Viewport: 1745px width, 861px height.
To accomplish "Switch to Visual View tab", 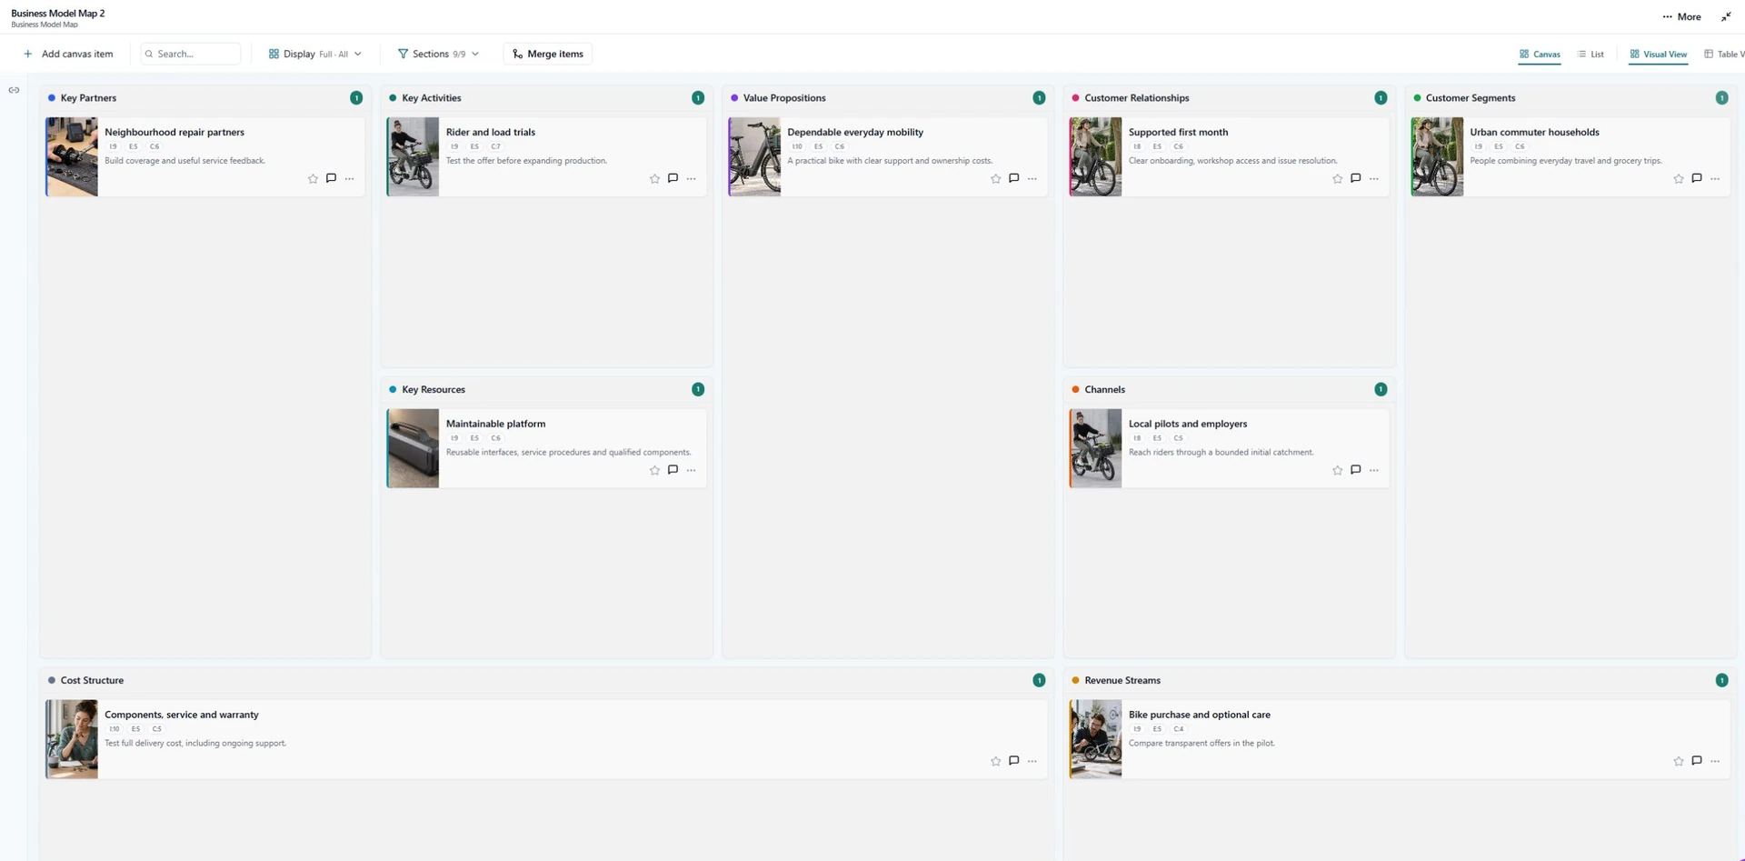I will [x=1659, y=55].
